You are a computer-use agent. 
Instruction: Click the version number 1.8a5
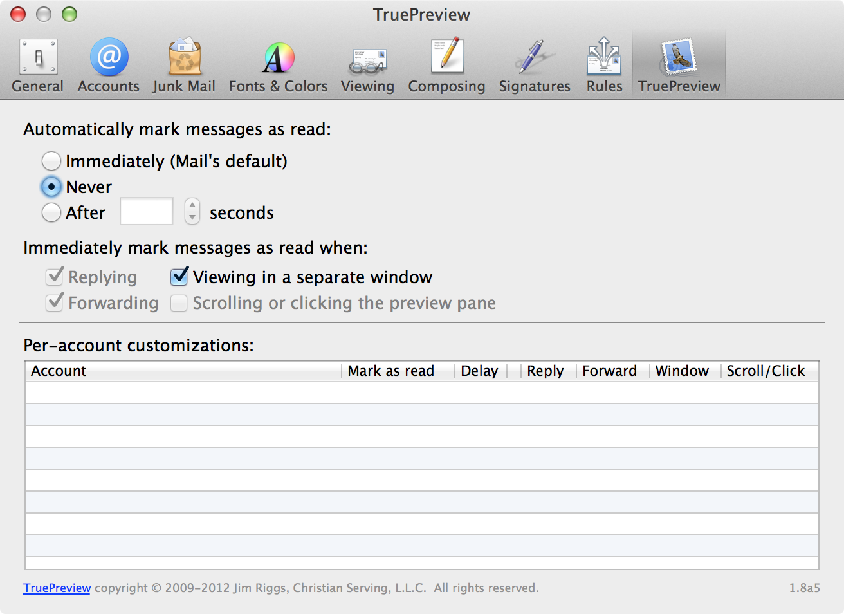pyautogui.click(x=805, y=588)
